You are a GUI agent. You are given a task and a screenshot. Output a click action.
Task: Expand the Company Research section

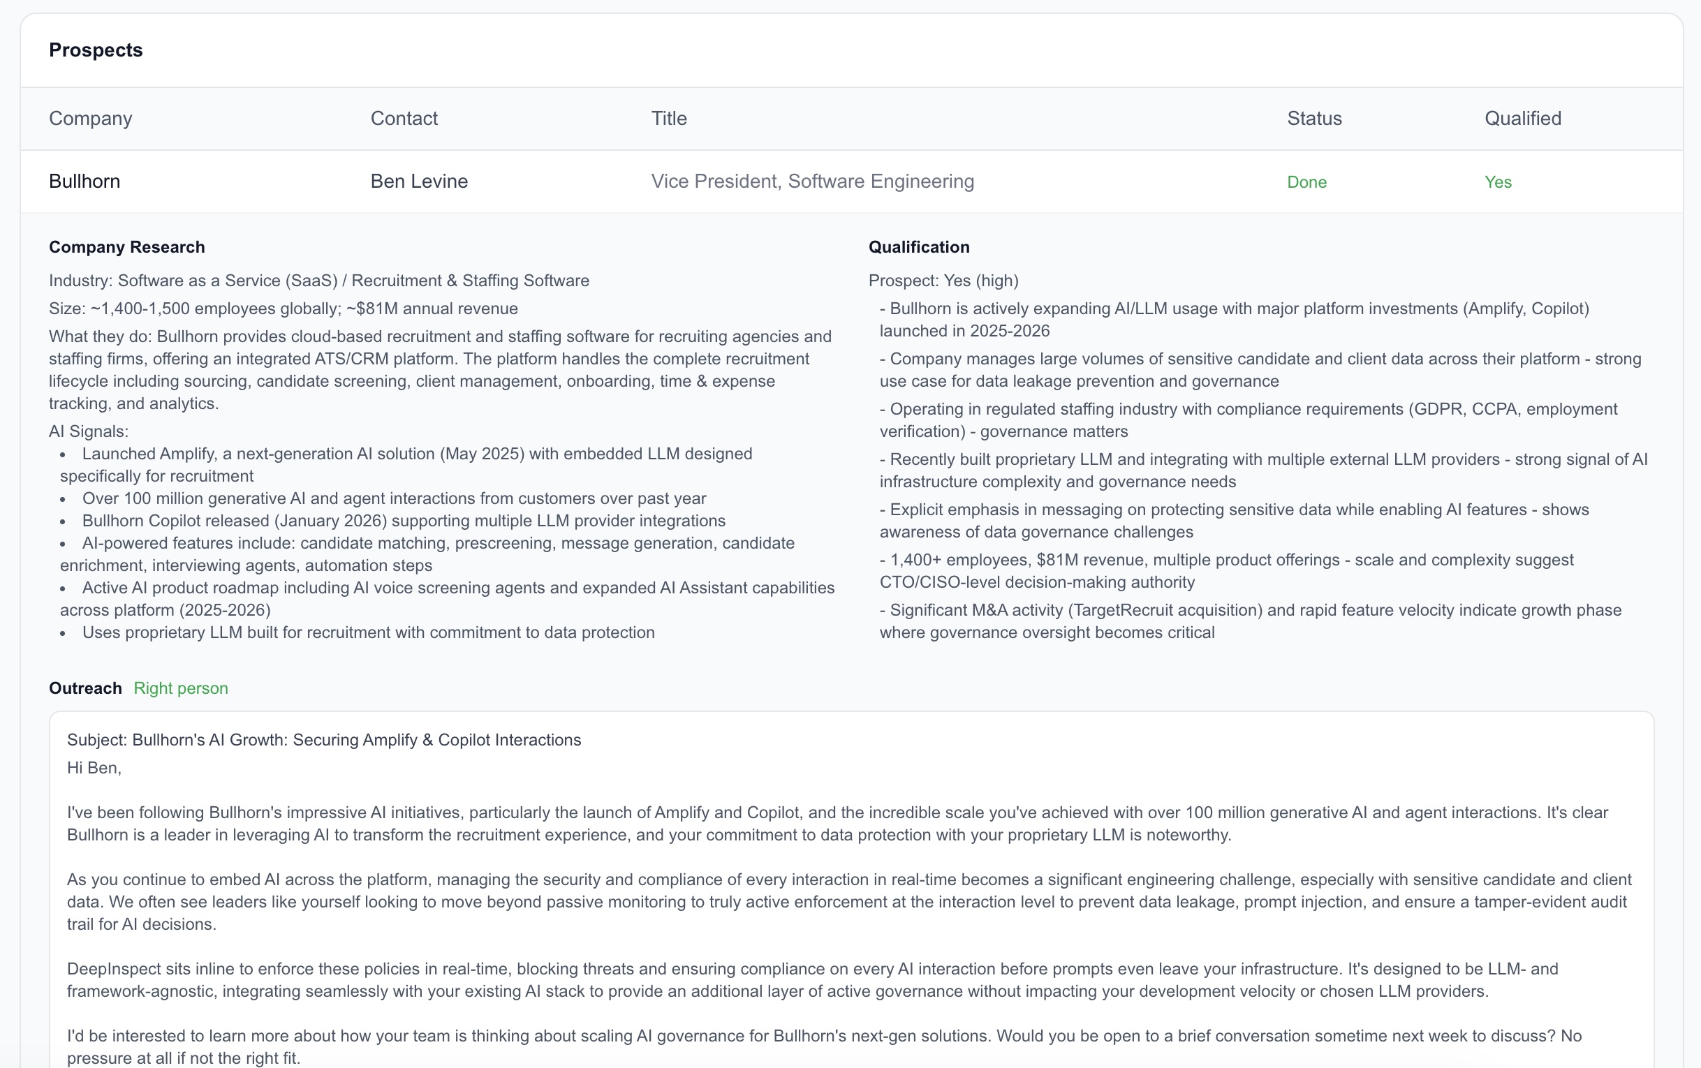(126, 246)
